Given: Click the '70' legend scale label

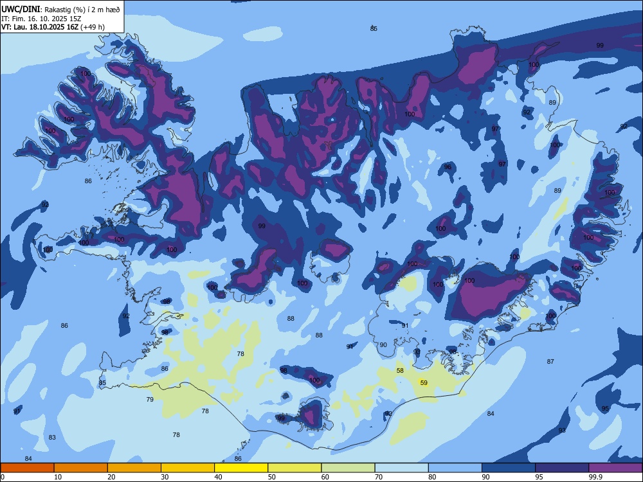Looking at the screenshot, I should coord(379,477).
